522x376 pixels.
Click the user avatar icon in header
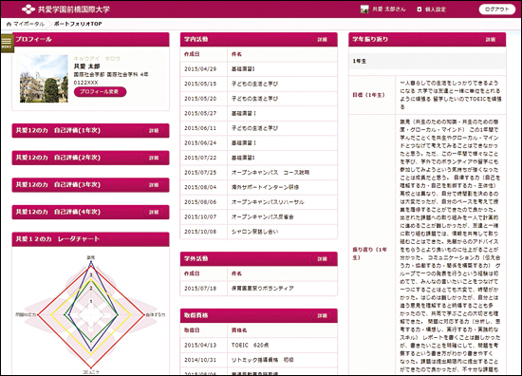click(364, 9)
